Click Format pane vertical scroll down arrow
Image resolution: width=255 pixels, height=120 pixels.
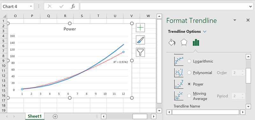point(248,107)
